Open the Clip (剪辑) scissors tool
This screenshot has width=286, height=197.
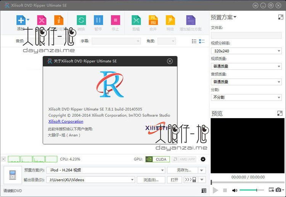point(136,20)
